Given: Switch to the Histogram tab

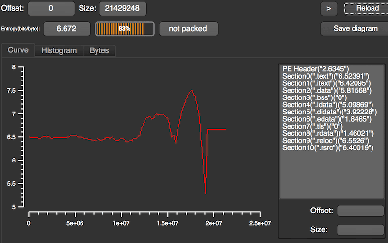Looking at the screenshot, I should coord(59,51).
